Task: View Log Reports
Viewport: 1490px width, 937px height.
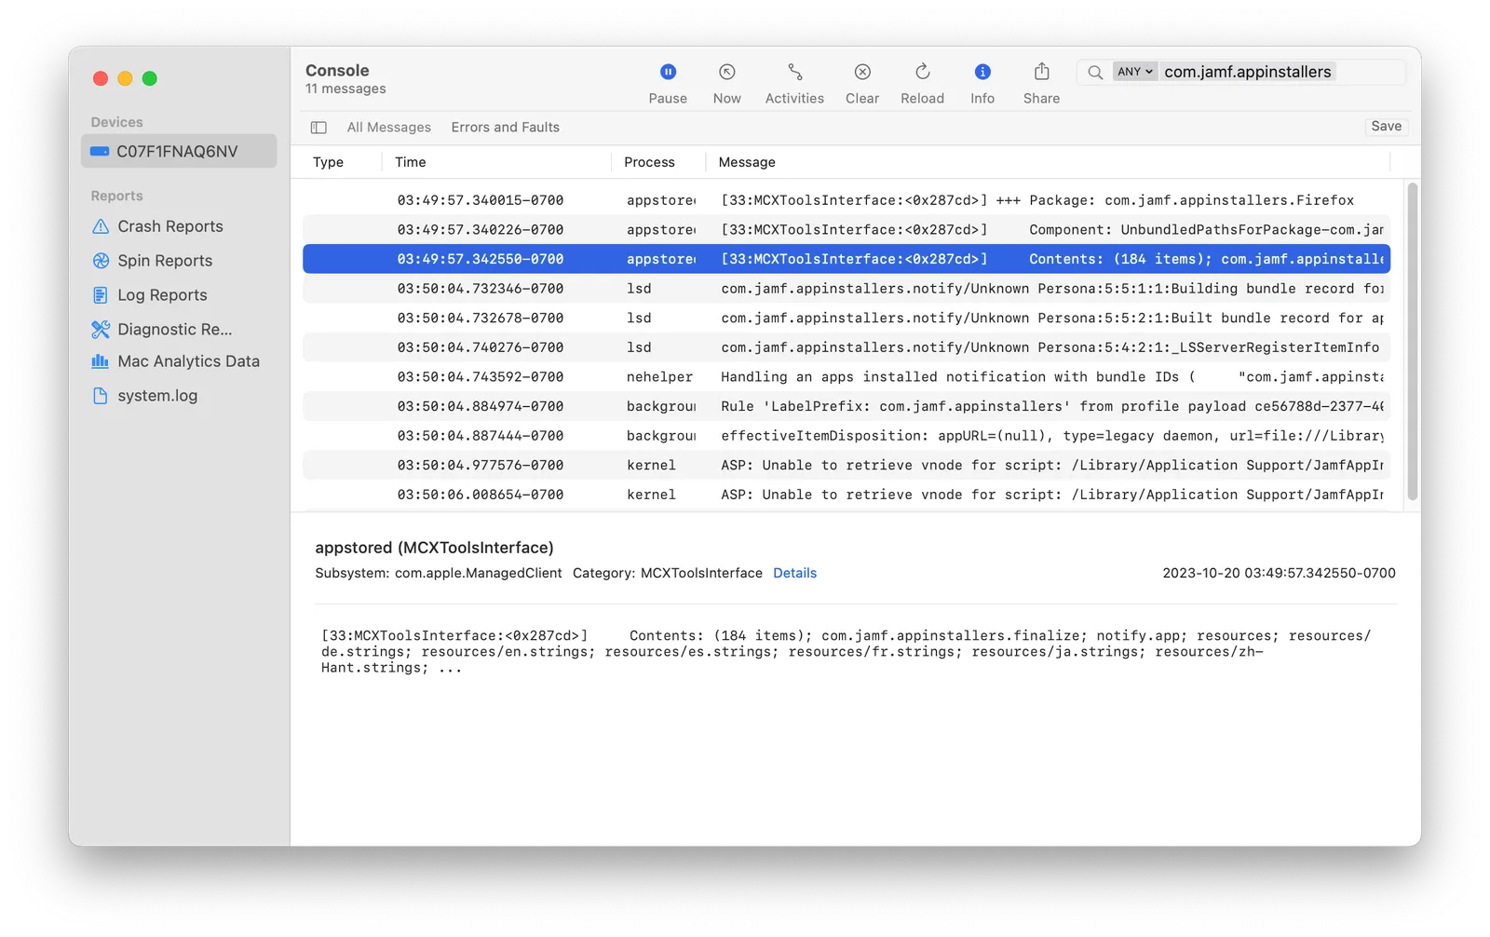Action: coord(161,294)
